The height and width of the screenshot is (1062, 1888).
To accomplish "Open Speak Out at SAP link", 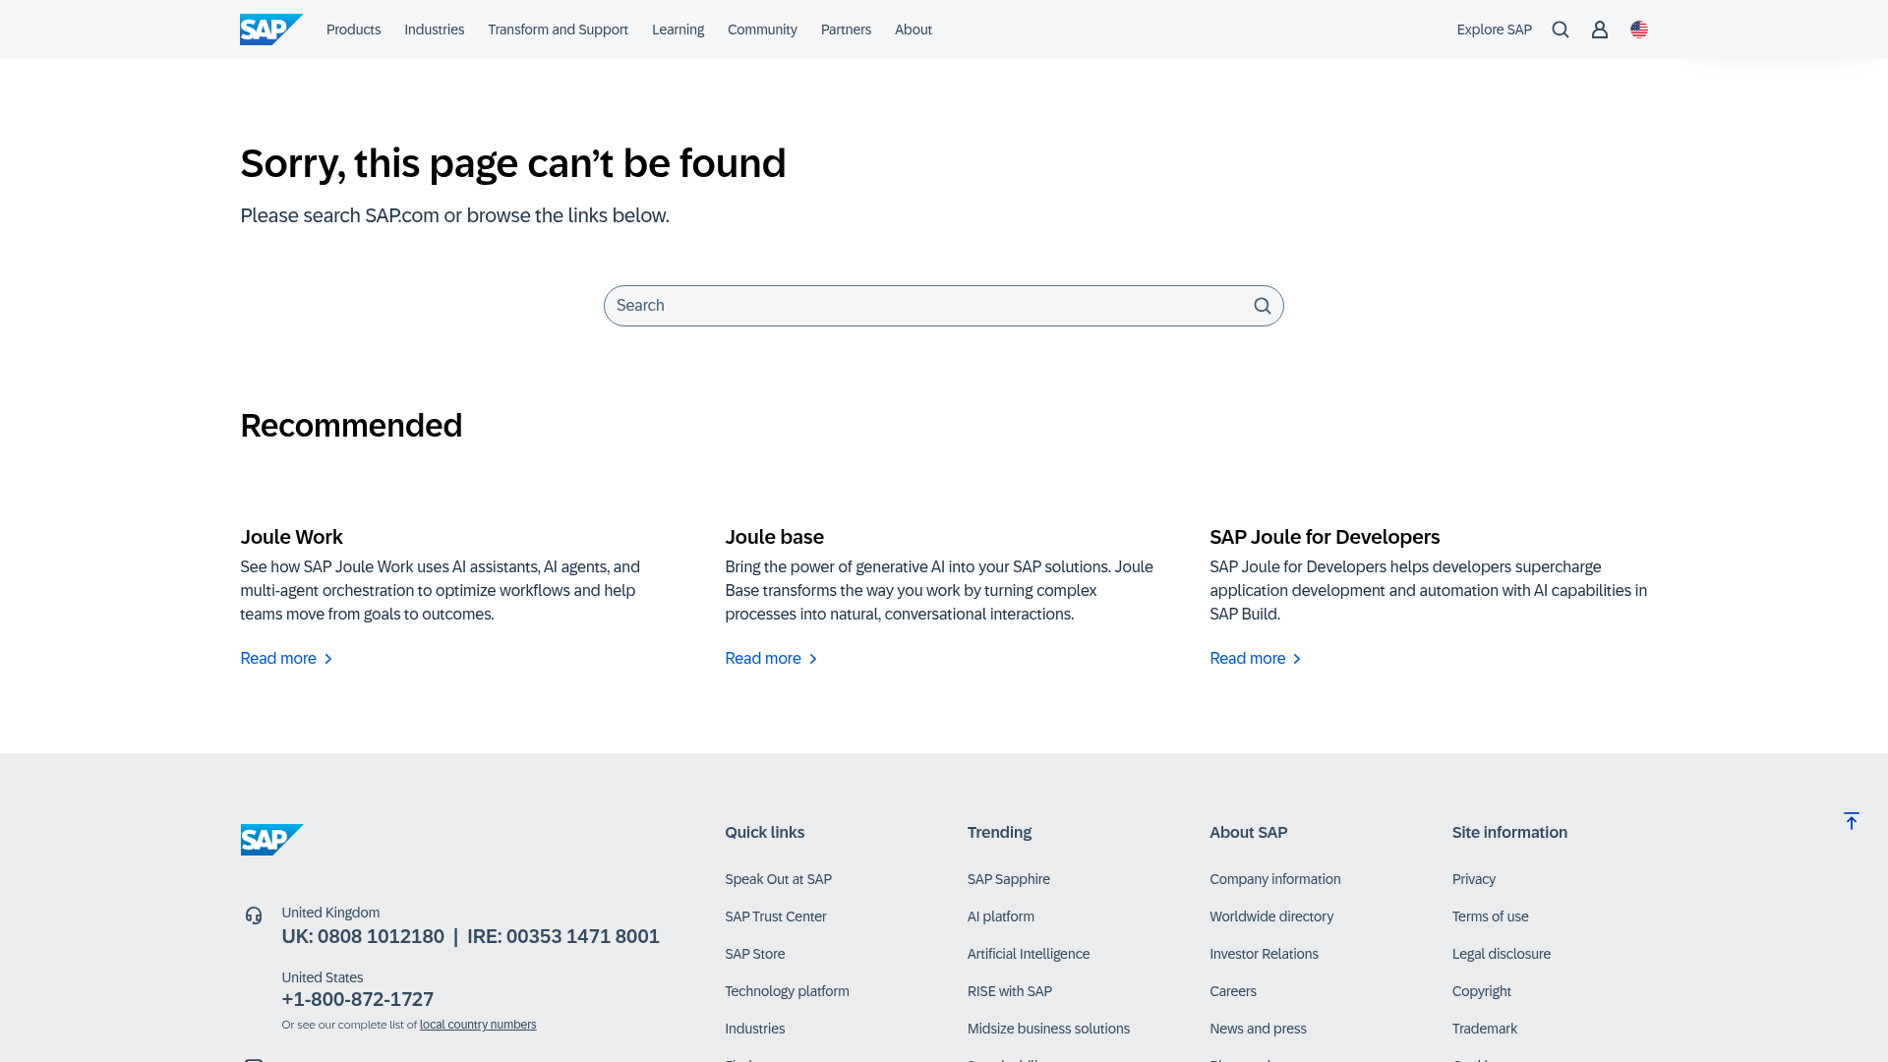I will pos(778,879).
